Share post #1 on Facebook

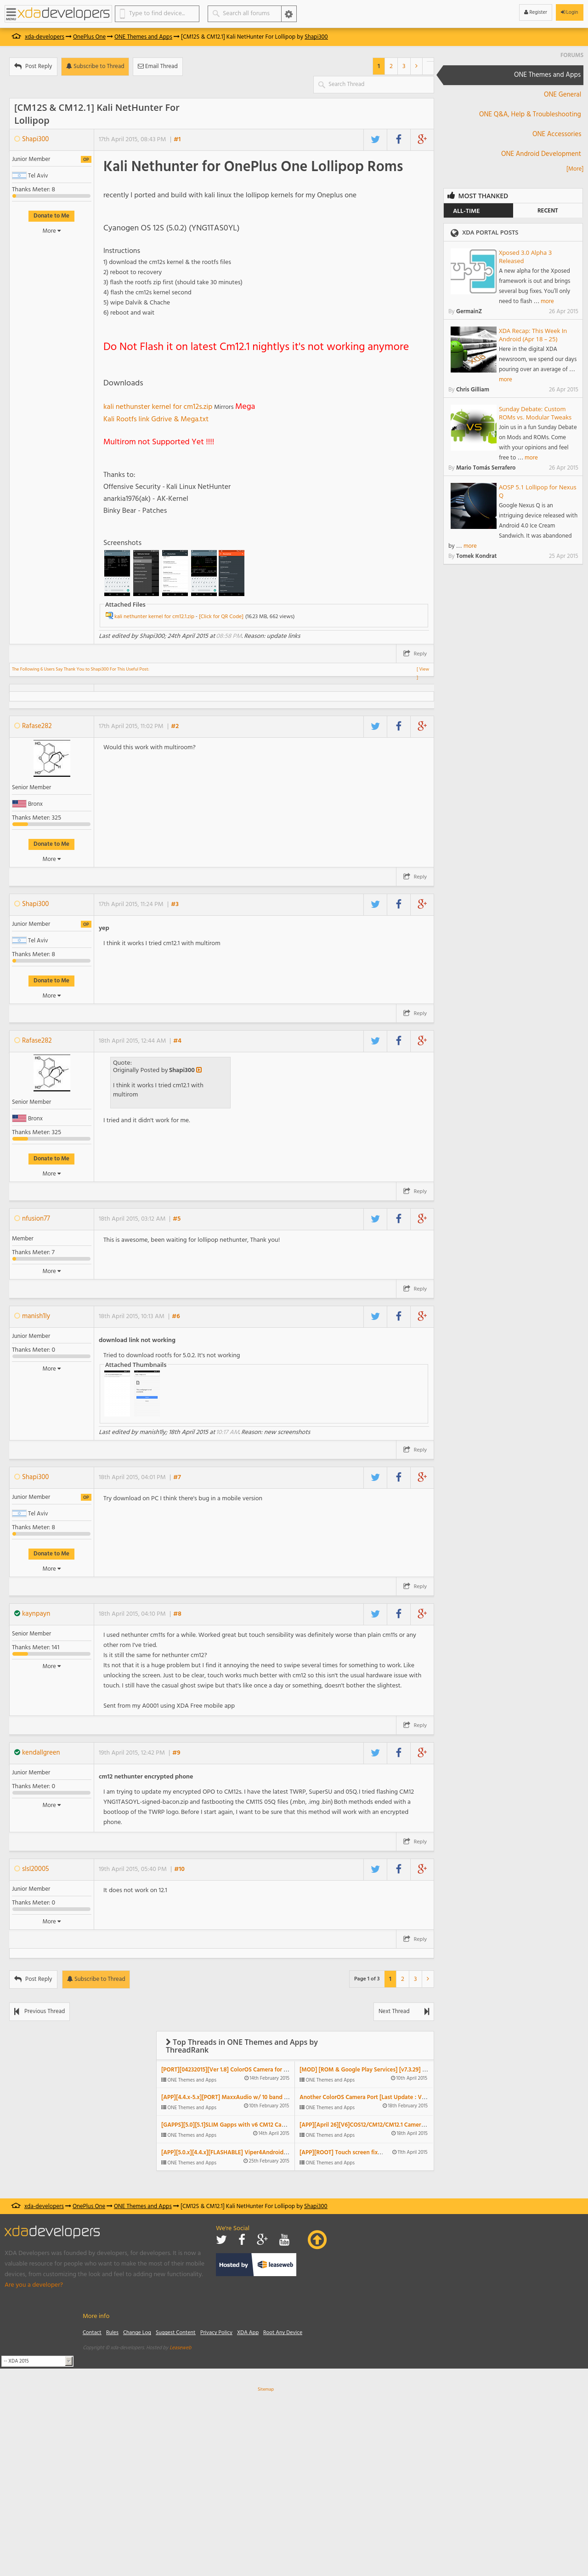pos(398,139)
